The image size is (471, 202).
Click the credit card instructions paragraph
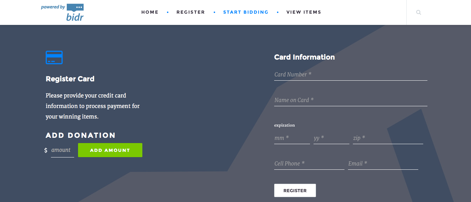click(93, 106)
